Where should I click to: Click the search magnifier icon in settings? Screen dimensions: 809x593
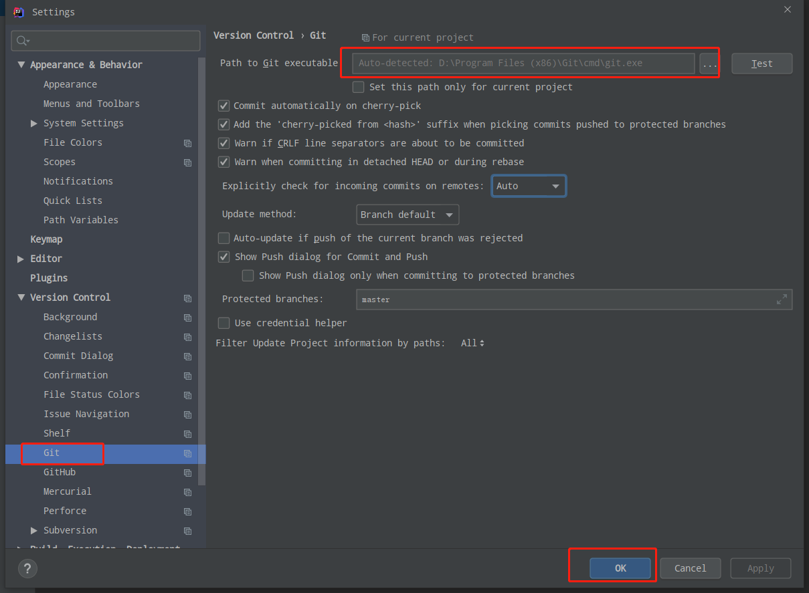click(x=22, y=41)
